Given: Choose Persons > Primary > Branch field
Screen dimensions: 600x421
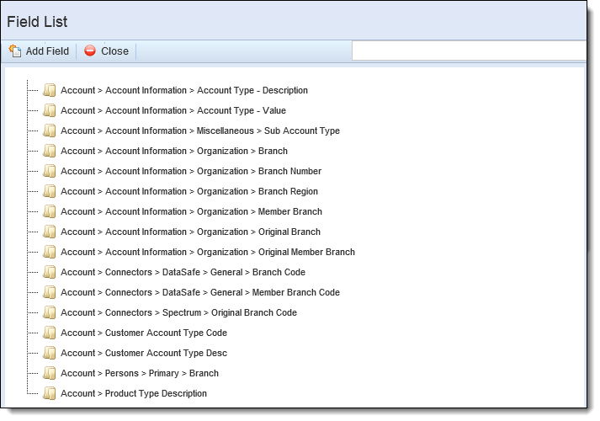Looking at the screenshot, I should [x=140, y=373].
